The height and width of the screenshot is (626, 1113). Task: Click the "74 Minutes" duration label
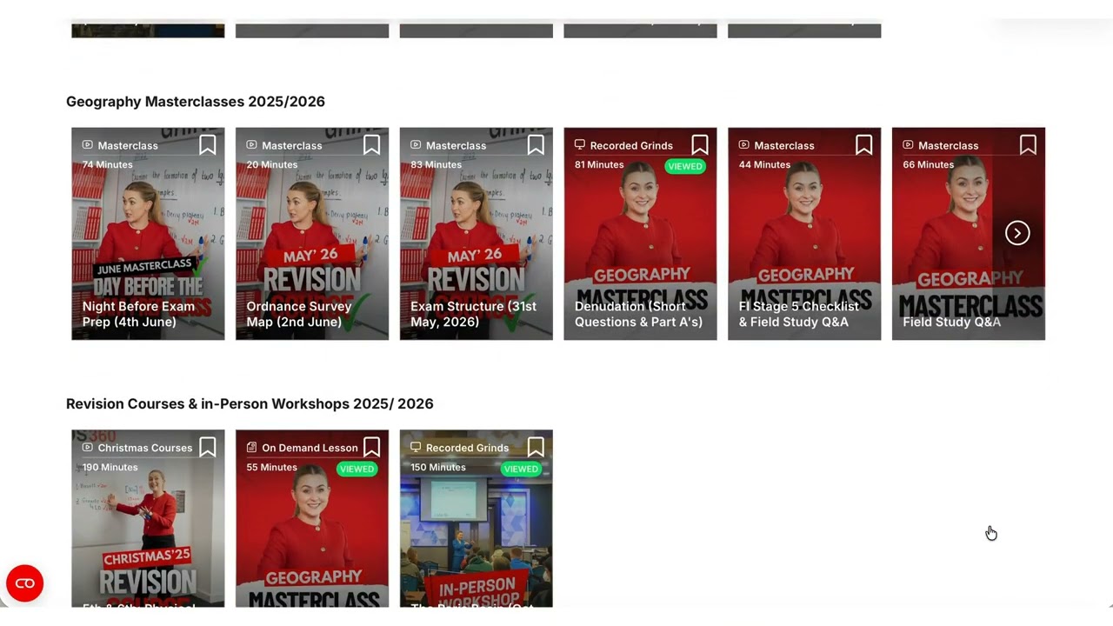click(108, 164)
